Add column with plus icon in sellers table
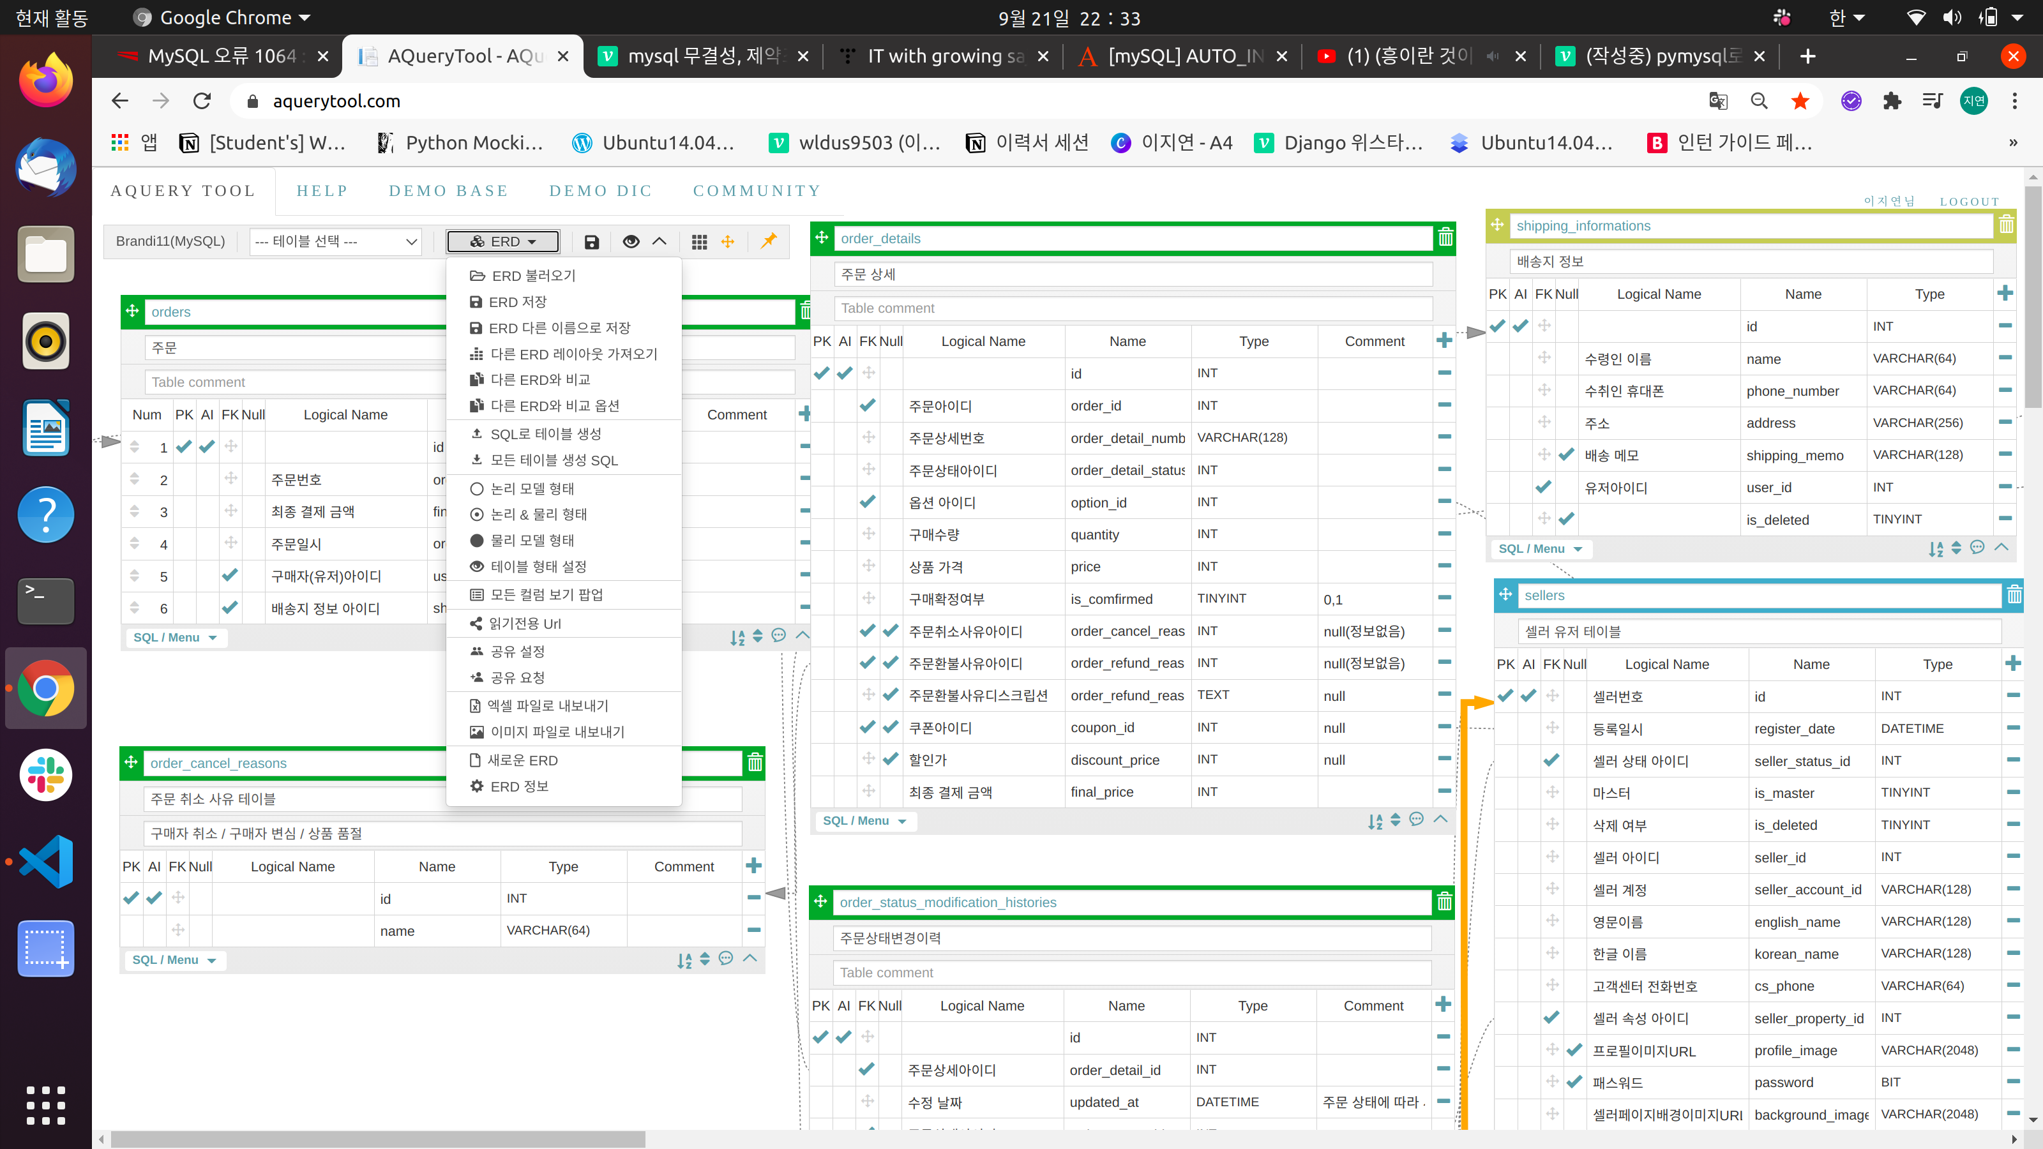The image size is (2043, 1149). coord(2012,664)
